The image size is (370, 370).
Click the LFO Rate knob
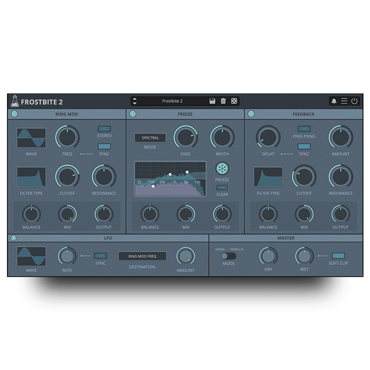(x=67, y=256)
